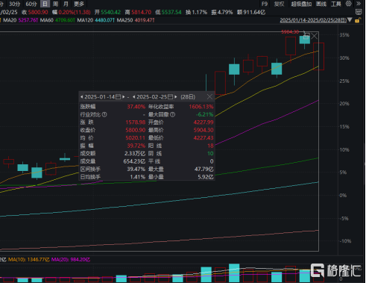Edit the 2025-01-14 start date field
This screenshot has width=366, height=283.
(99, 97)
